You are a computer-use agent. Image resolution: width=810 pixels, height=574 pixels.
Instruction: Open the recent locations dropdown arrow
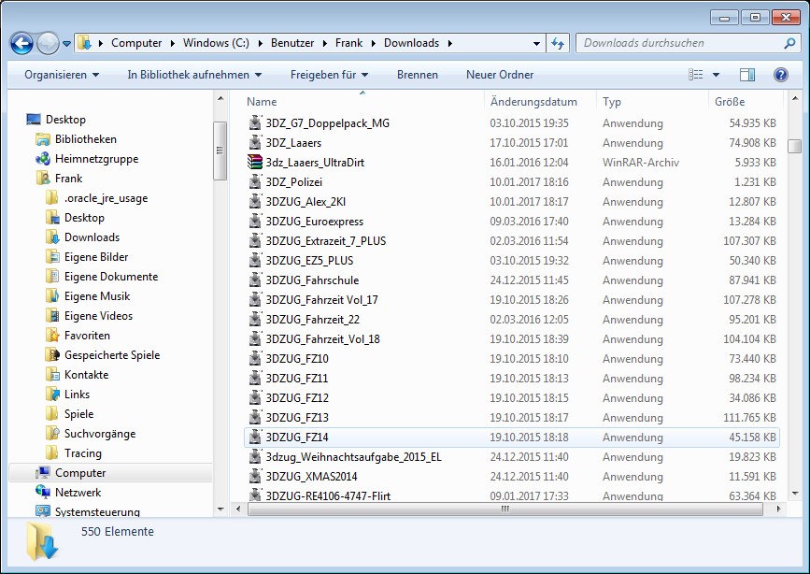click(x=66, y=44)
